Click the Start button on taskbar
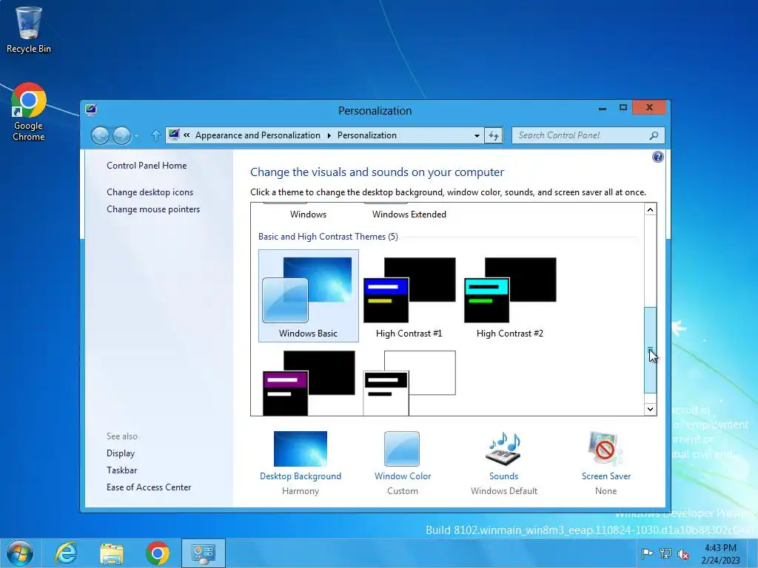 tap(20, 553)
